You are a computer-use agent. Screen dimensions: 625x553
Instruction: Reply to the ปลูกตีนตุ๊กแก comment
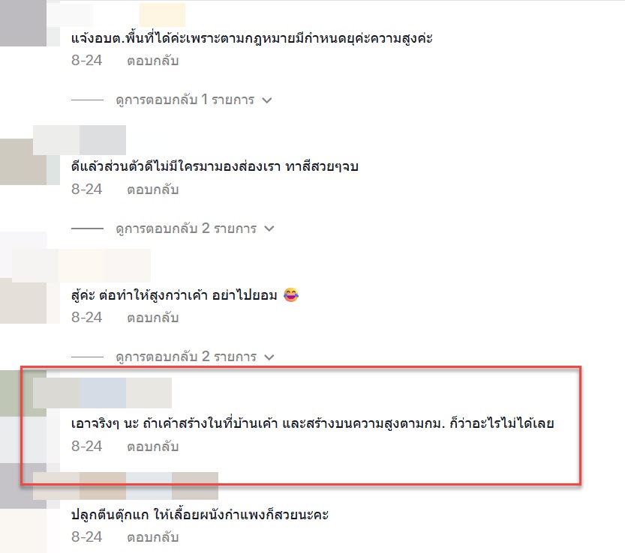click(152, 537)
